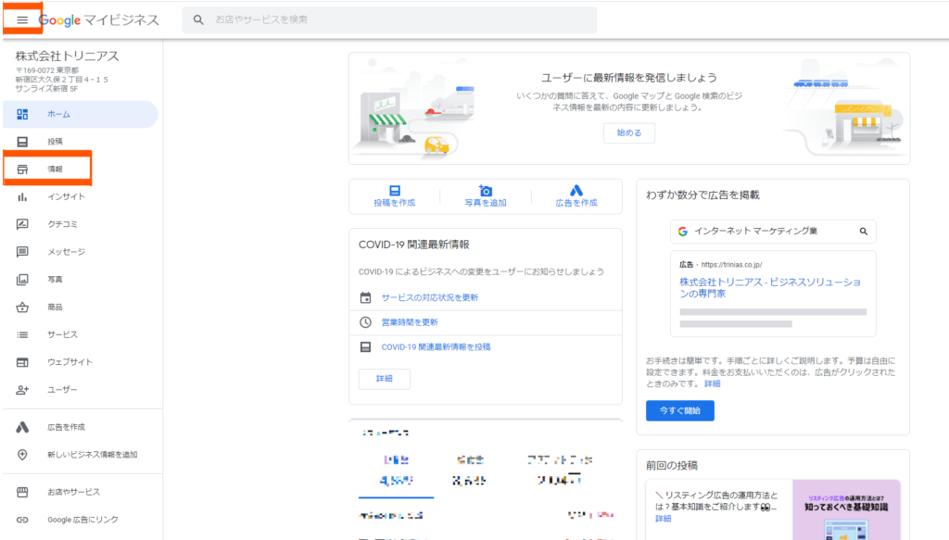Viewport: 949px width, 540px height.
Task: Click the Google 広告にリンク link icon
Action: (x=22, y=520)
